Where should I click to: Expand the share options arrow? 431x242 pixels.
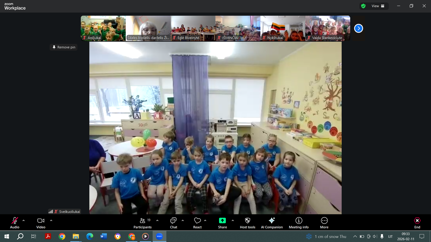[x=233, y=220]
